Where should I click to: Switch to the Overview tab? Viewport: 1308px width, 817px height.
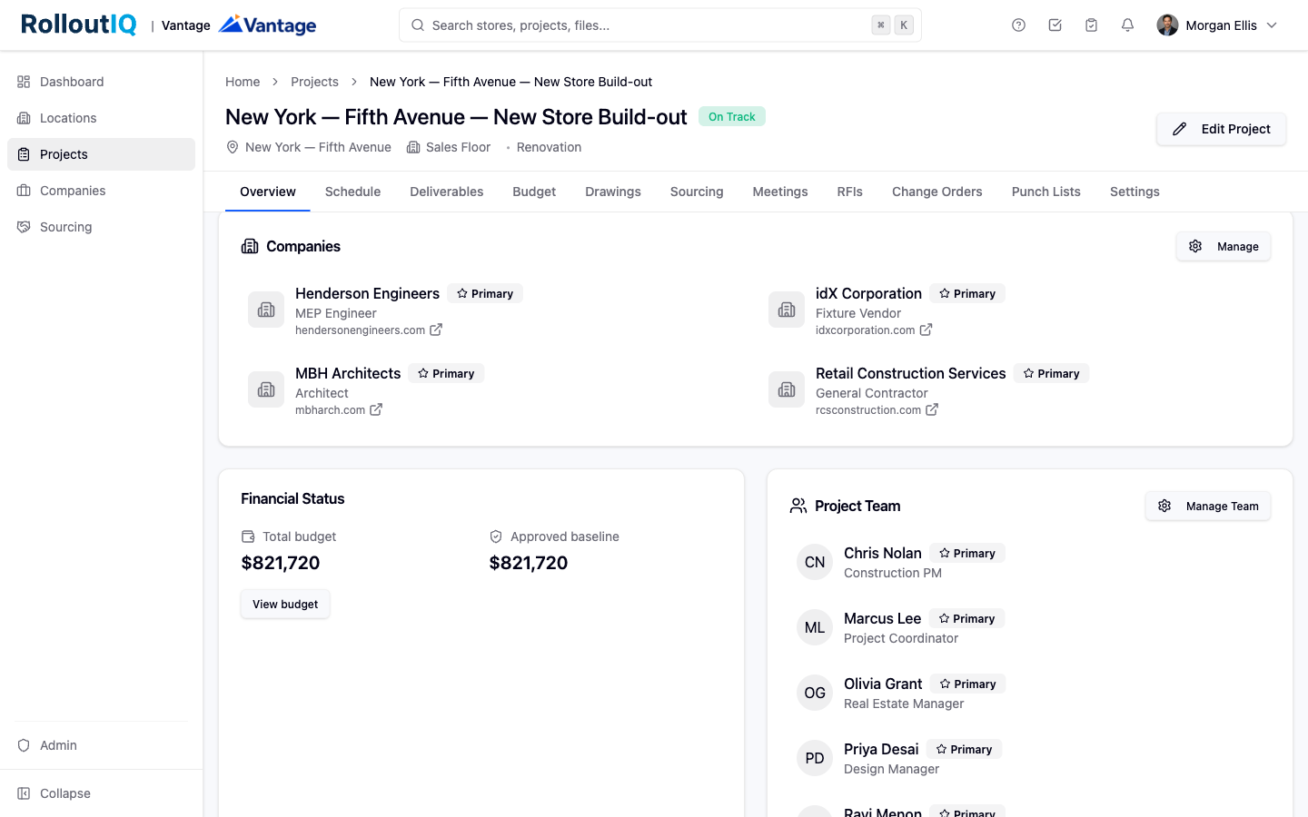pos(268,192)
